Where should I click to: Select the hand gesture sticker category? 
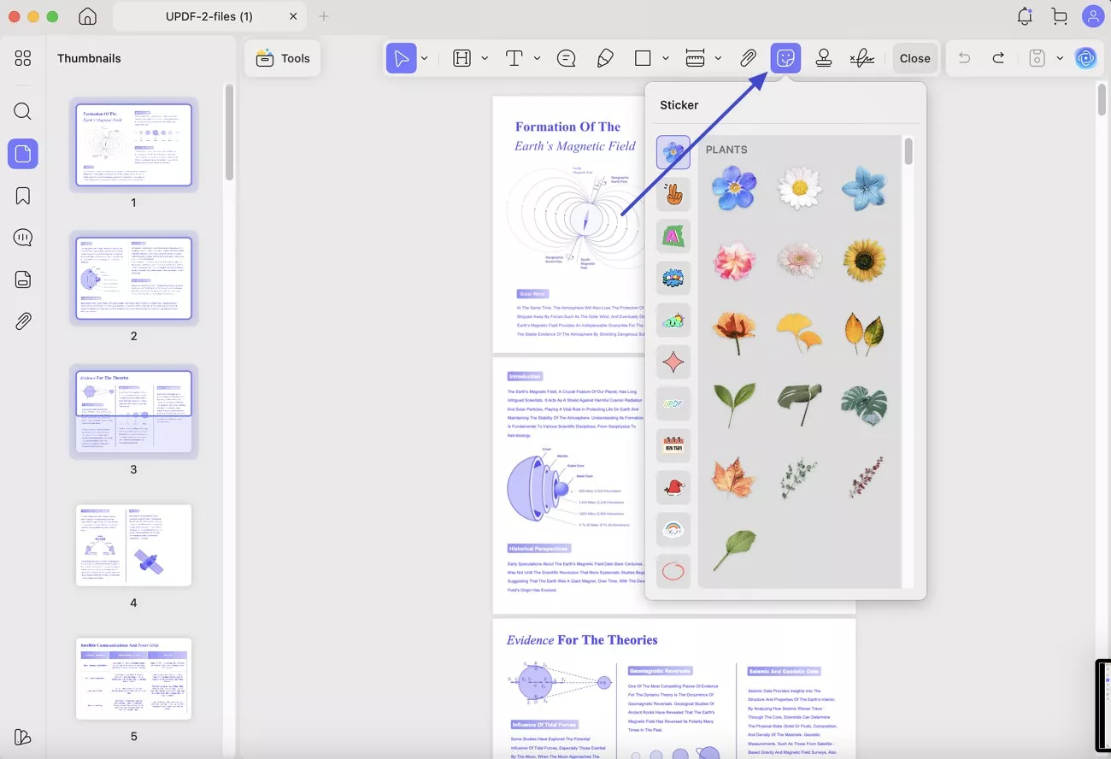(x=673, y=195)
